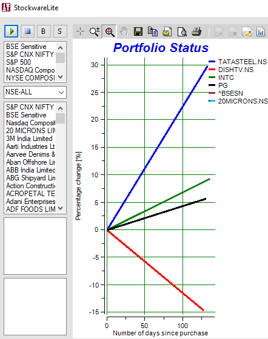Viewport: 268px width, 339px height.
Task: Click the B (Buy) button
Action: 44,31
